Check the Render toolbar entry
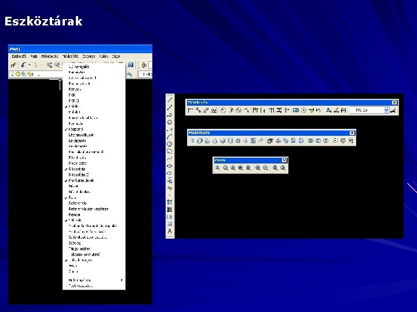 pos(94,214)
